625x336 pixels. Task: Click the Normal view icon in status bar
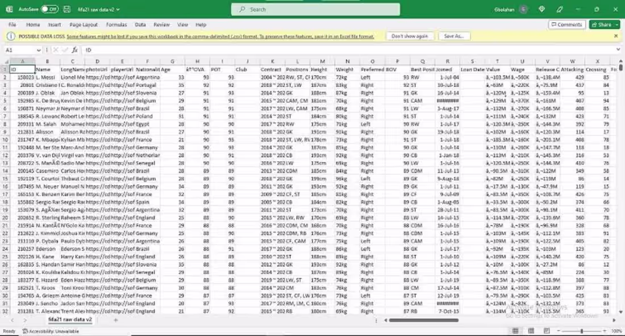pos(515,330)
